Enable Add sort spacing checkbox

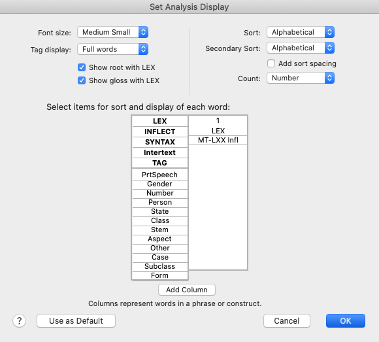[271, 63]
